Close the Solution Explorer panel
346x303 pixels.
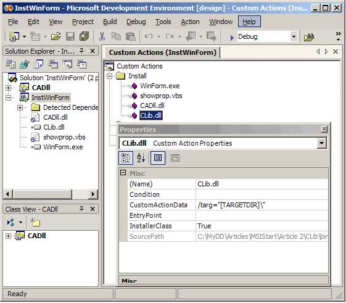pyautogui.click(x=93, y=51)
